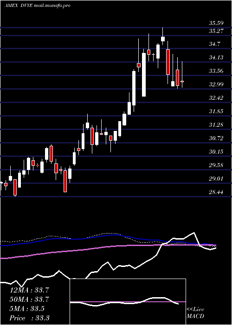
Task: Click the 29.58 price axis label
Action: click(216, 165)
